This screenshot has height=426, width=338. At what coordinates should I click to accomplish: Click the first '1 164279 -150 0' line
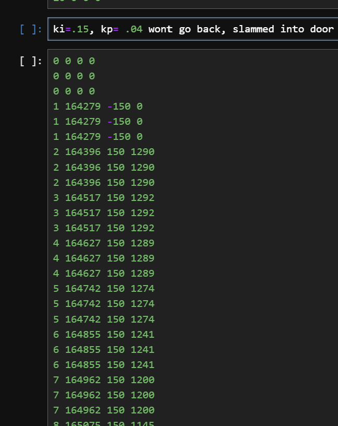point(98,106)
